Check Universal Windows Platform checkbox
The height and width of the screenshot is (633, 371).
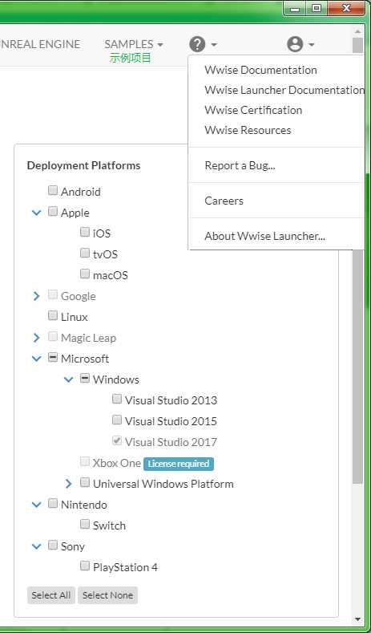[85, 482]
